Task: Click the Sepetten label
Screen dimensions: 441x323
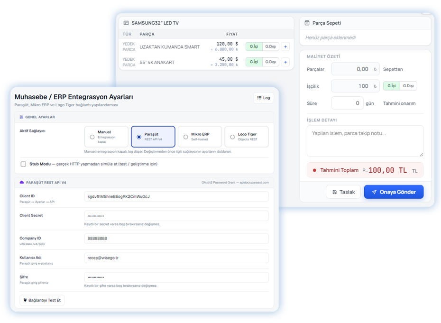Action: tap(393, 69)
